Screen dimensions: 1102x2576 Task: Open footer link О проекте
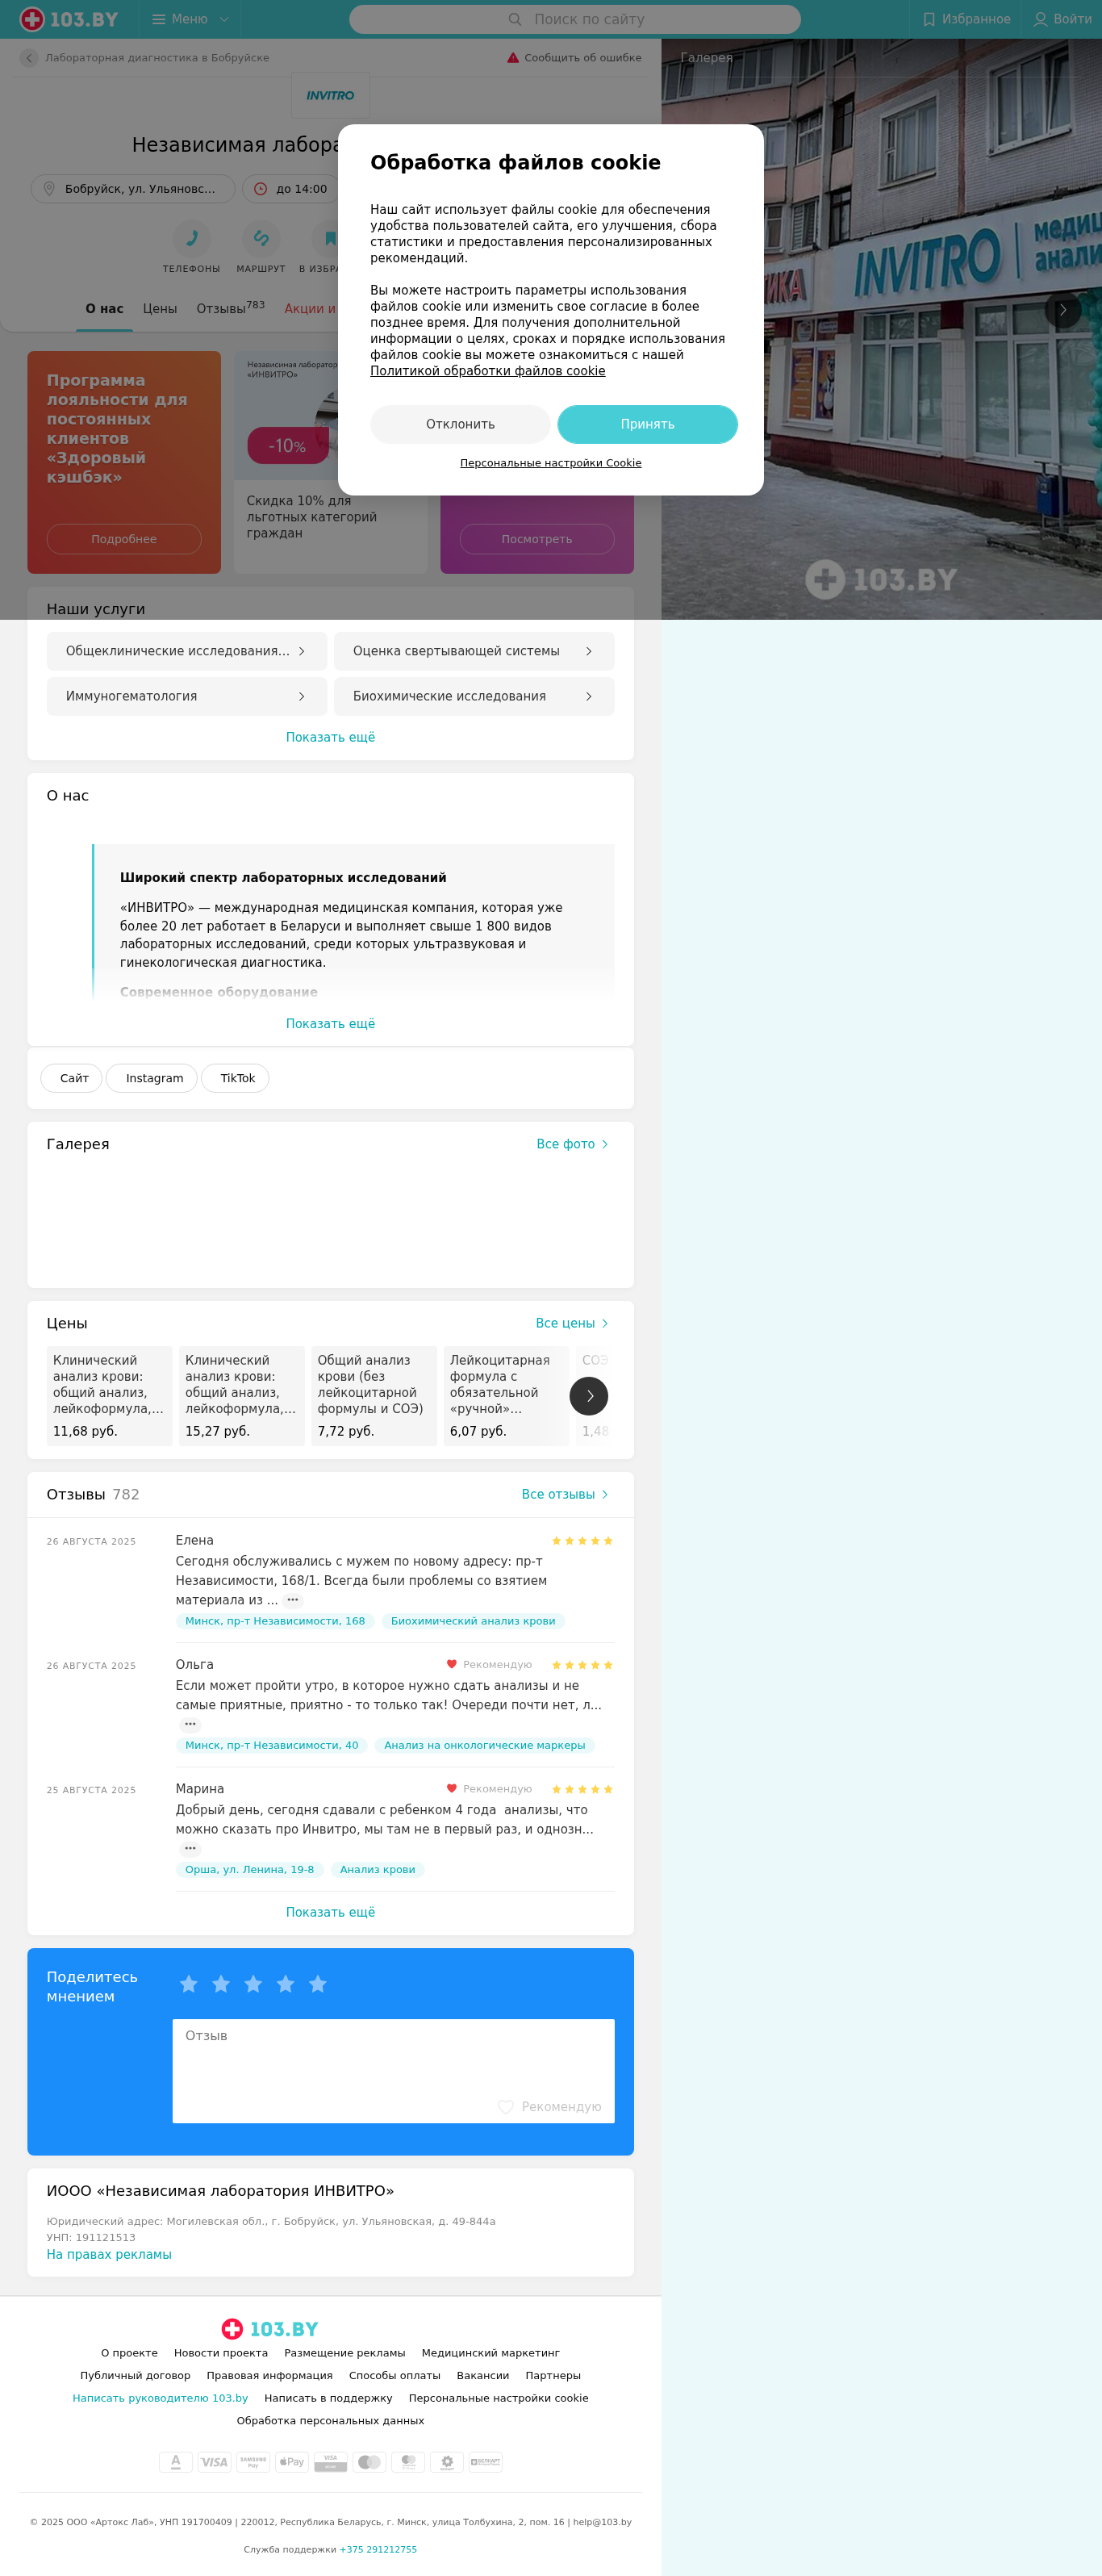(x=129, y=2353)
